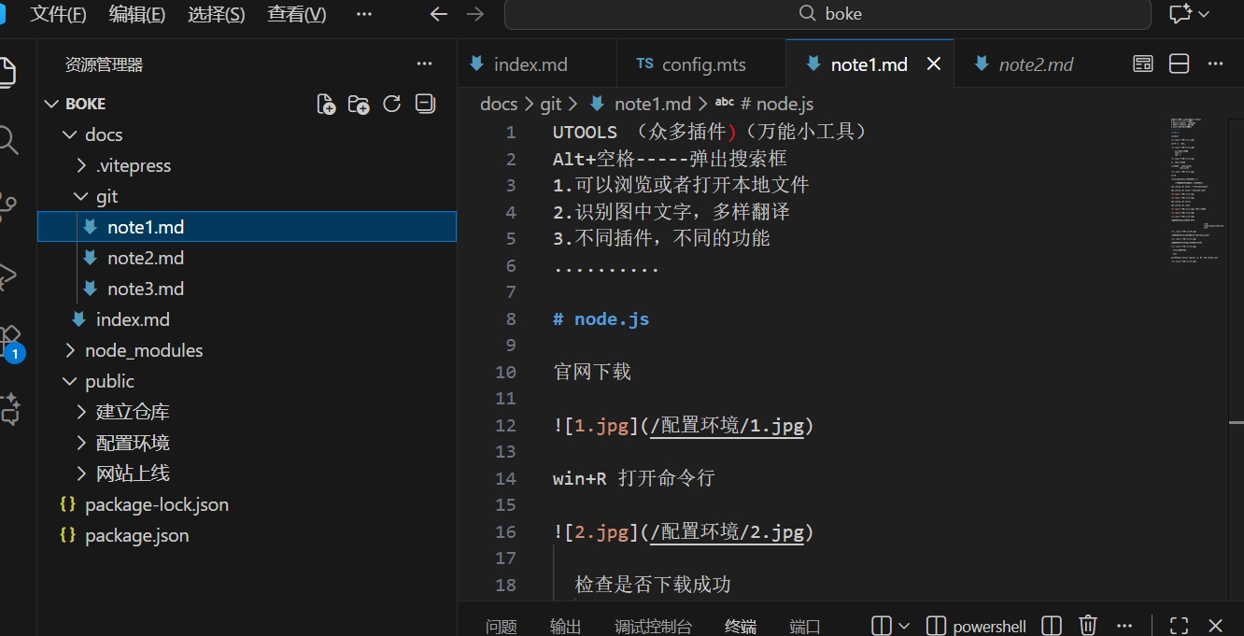Create a new file in BOKE explorer

click(326, 104)
